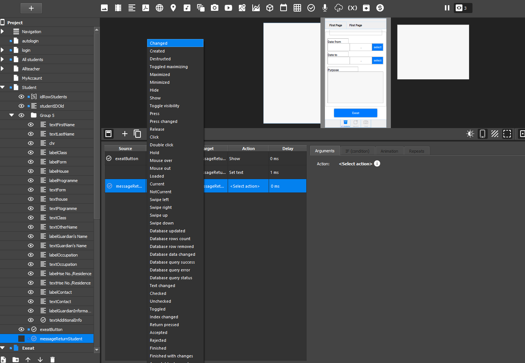Add a cloud download widget
525x363 pixels.
pos(339,8)
